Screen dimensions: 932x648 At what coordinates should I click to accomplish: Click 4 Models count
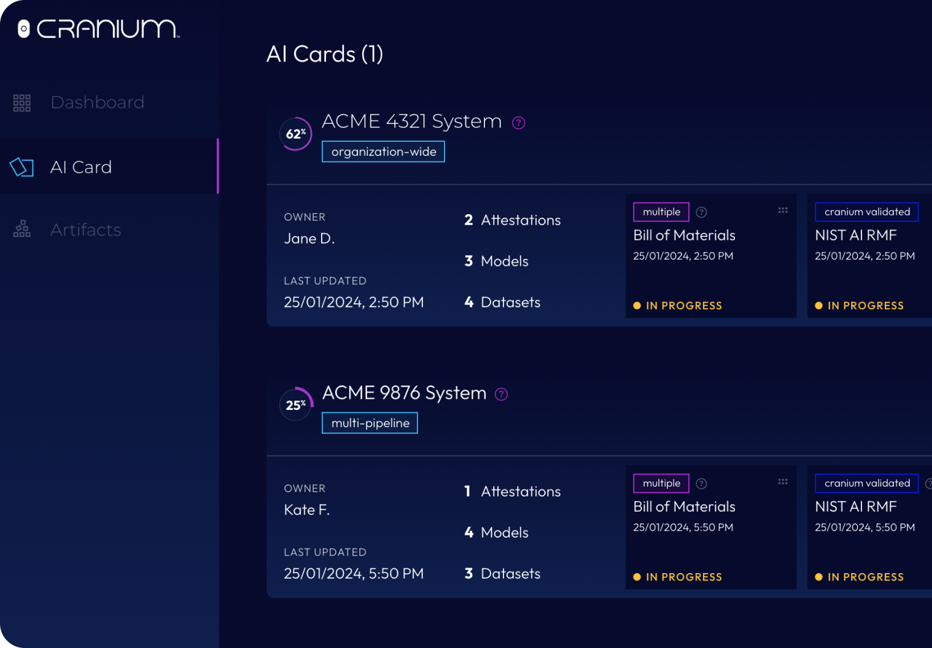496,533
